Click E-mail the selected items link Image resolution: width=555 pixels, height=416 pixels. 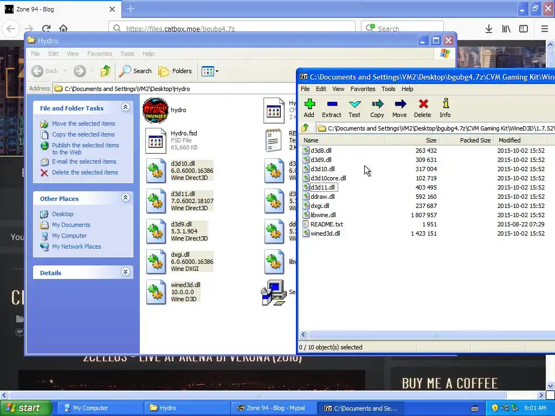[84, 161]
